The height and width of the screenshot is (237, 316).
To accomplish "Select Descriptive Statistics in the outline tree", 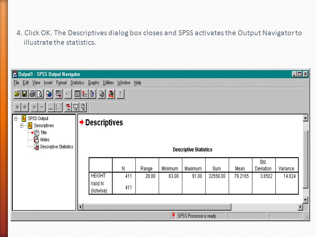I will click(x=57, y=147).
